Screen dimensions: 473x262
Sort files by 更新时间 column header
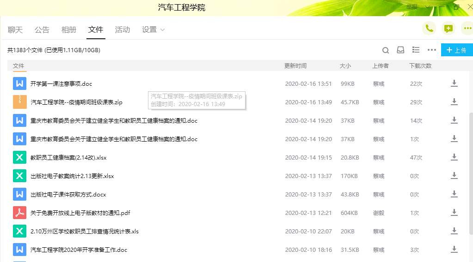[x=295, y=66]
